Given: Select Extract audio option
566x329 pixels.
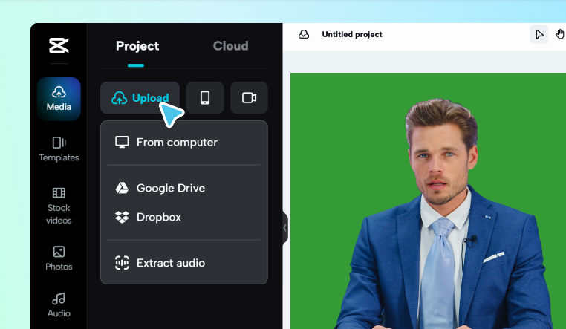Looking at the screenshot, I should click(170, 262).
